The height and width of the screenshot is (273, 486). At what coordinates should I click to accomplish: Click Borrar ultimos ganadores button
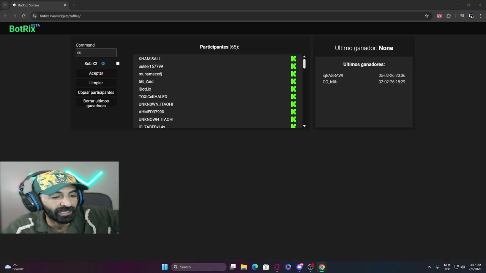point(96,104)
